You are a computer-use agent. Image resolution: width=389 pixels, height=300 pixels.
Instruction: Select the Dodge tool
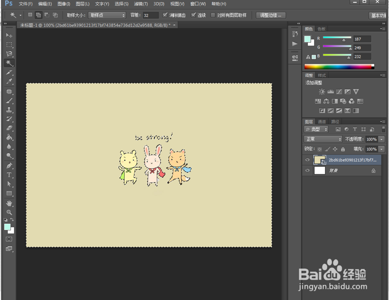pyautogui.click(x=9, y=156)
